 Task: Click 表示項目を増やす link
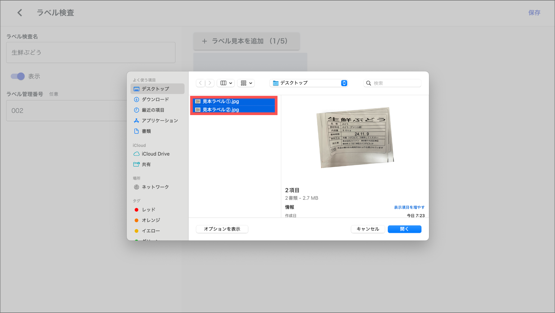point(409,207)
